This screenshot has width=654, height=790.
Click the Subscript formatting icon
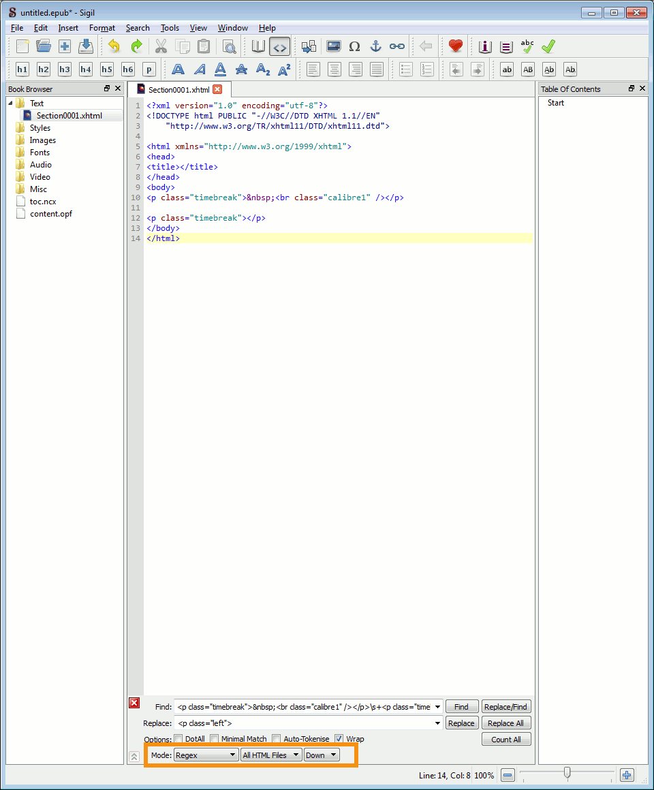263,69
